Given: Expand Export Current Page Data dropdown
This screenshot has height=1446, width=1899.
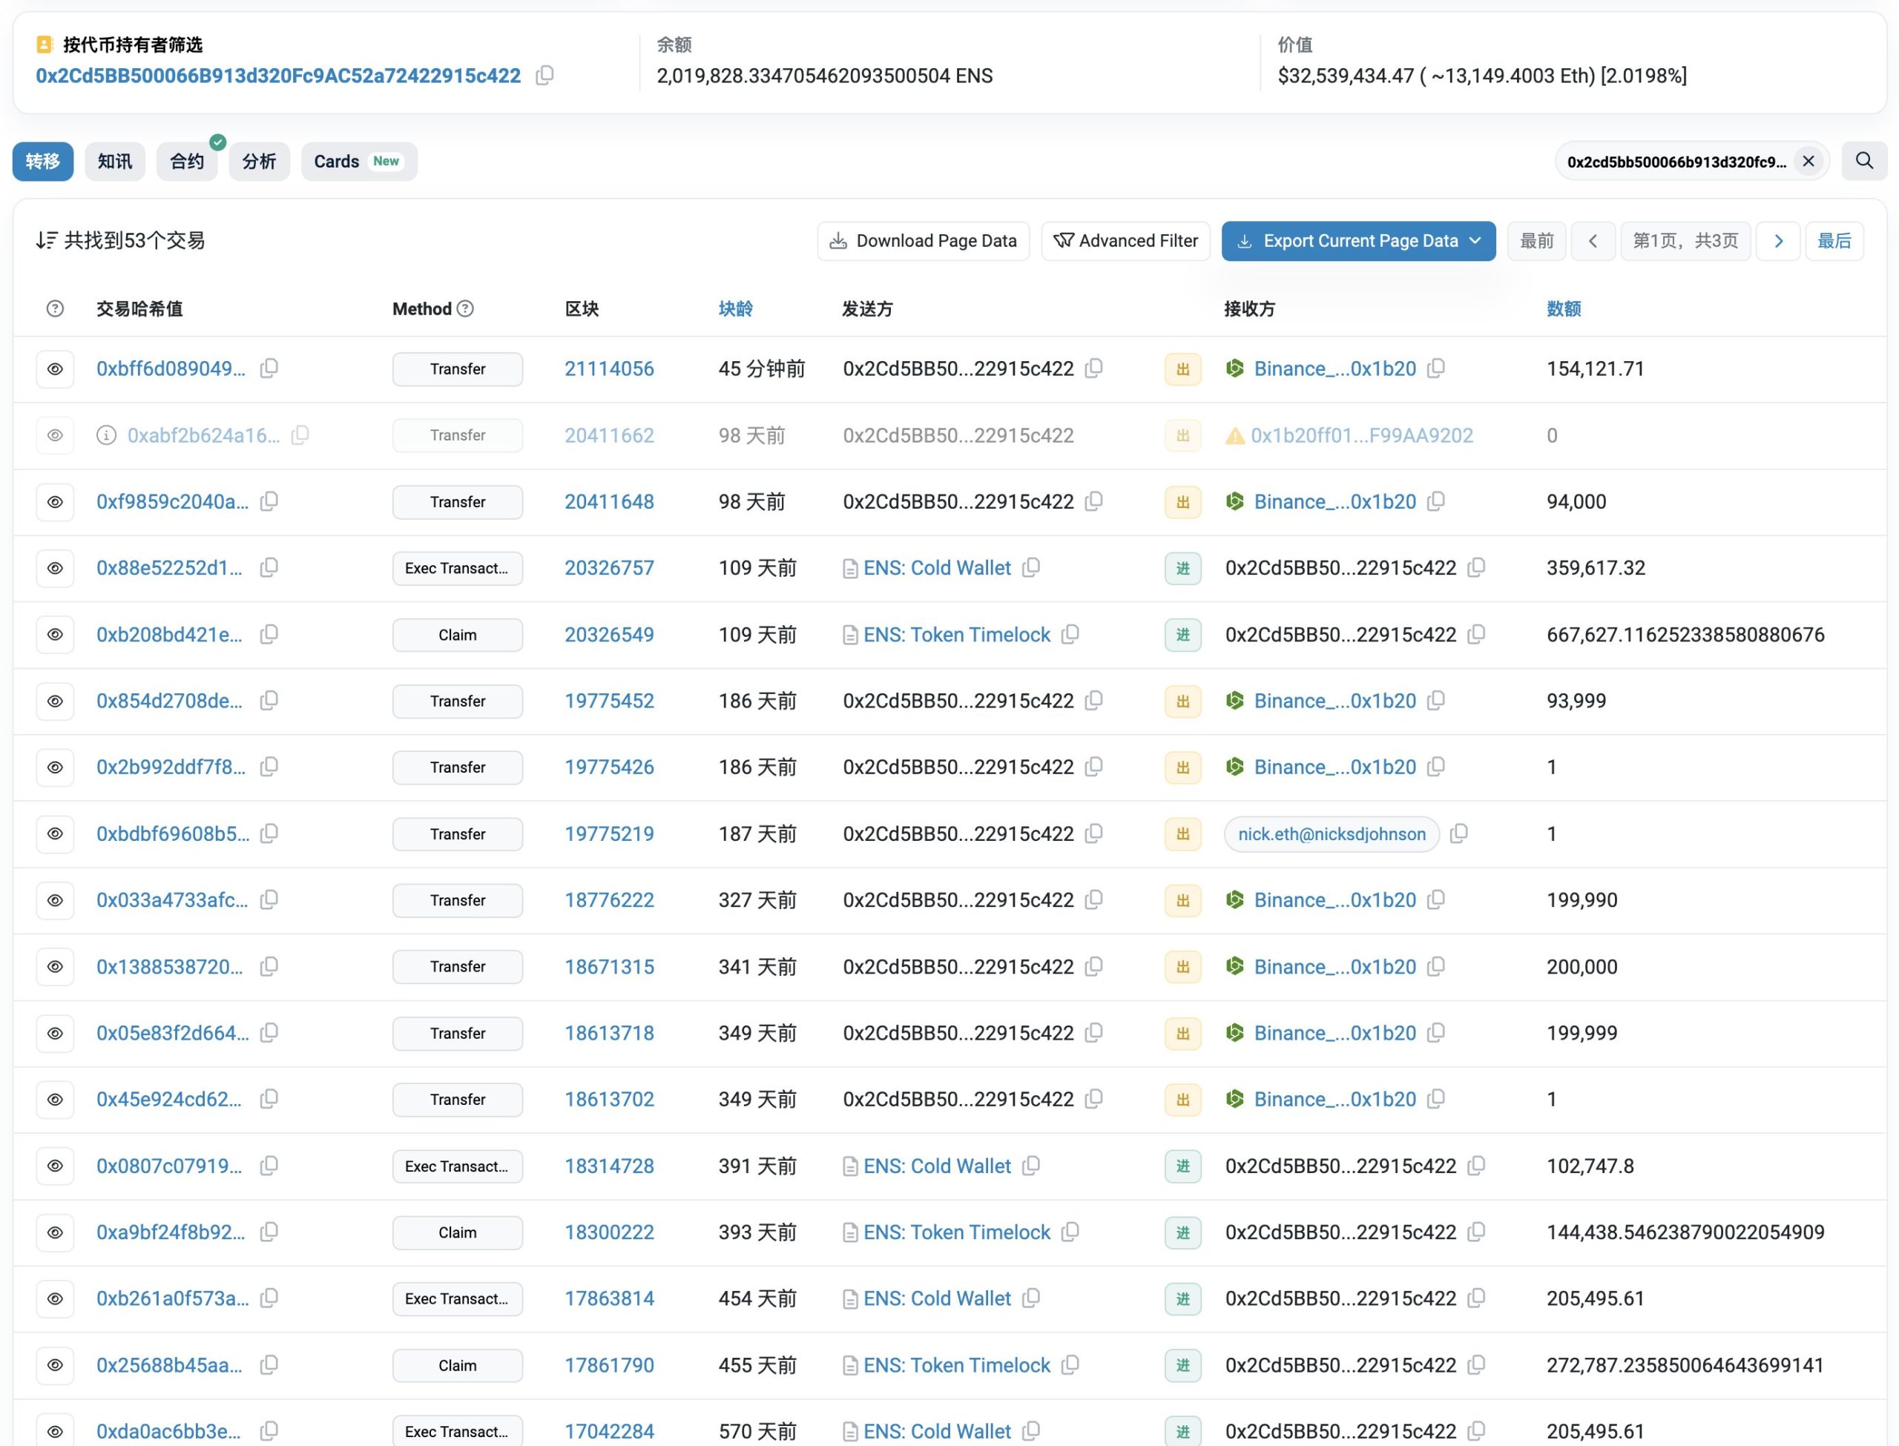Looking at the screenshot, I should (1475, 241).
